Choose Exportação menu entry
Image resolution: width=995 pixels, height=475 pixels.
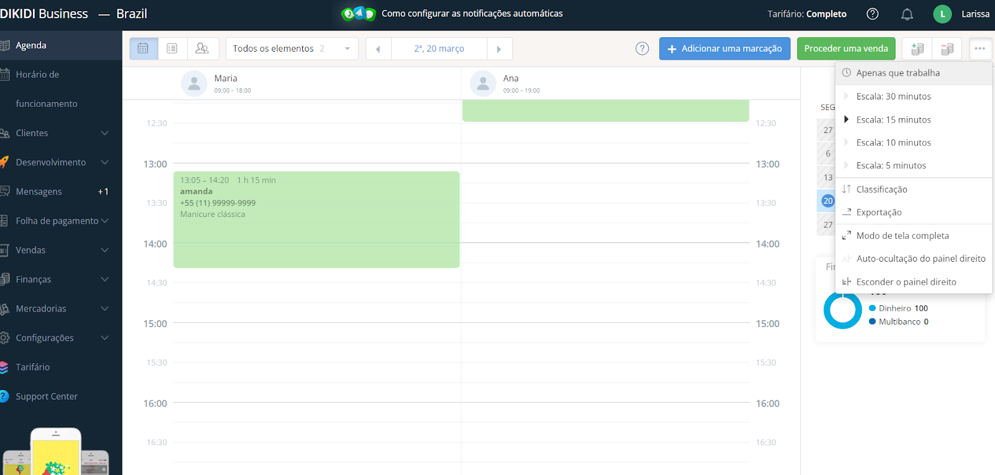pyautogui.click(x=914, y=212)
